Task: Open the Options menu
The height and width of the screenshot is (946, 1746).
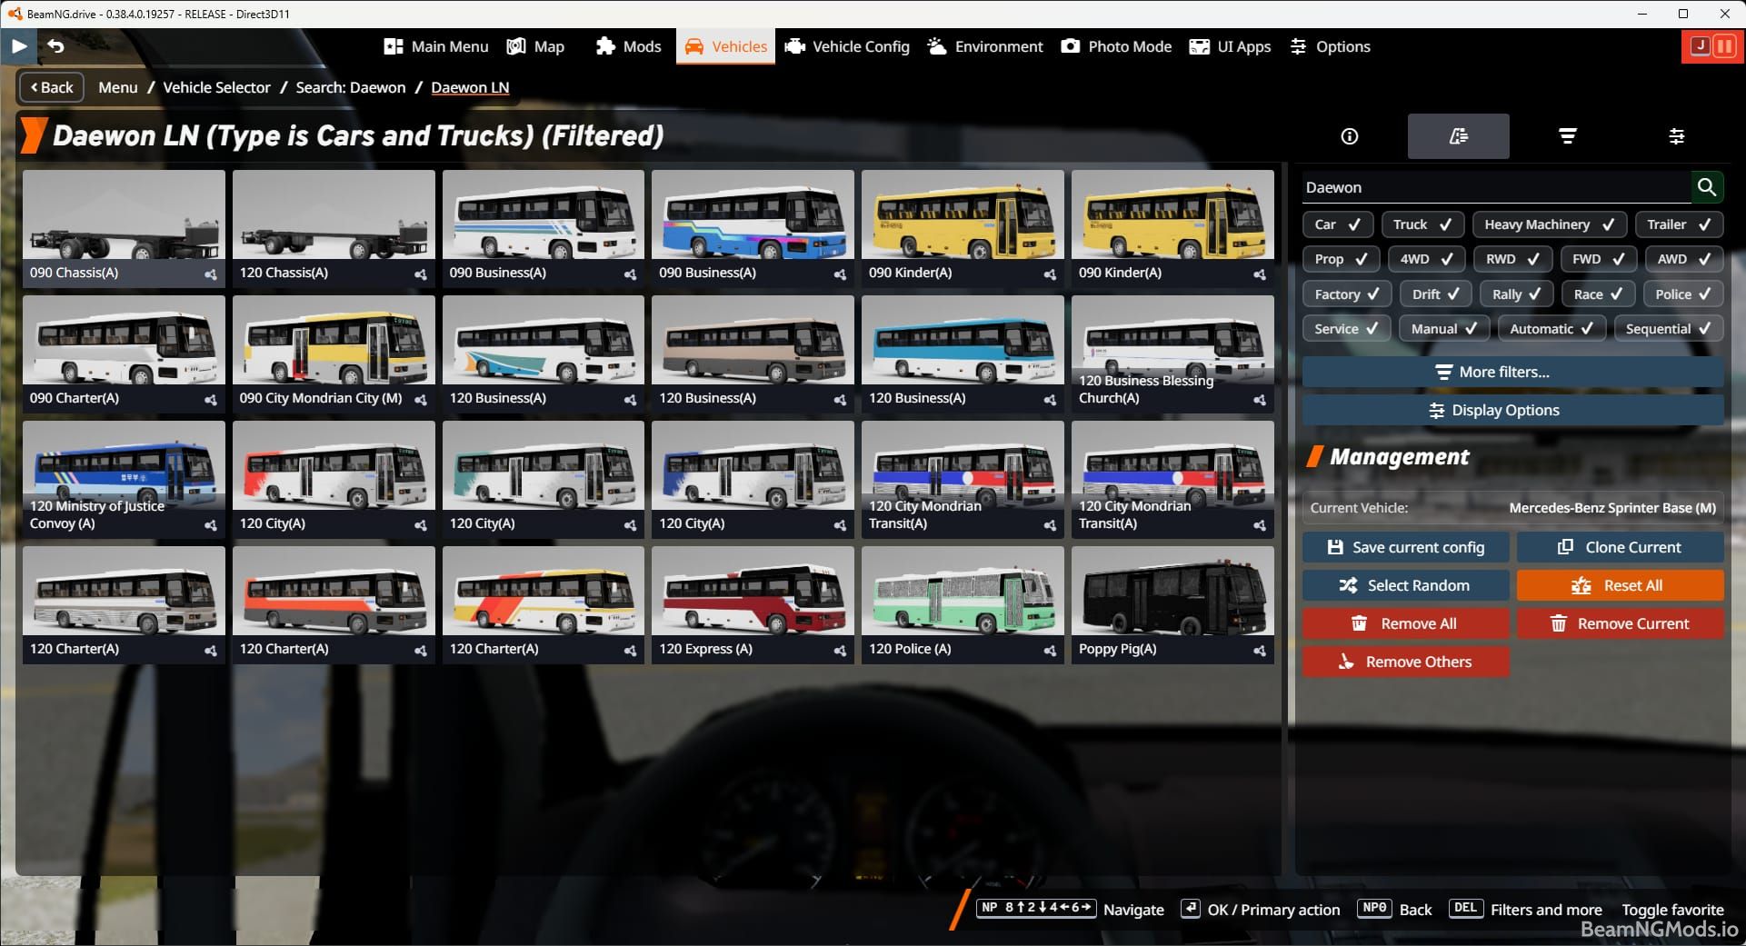Action: 1330,46
